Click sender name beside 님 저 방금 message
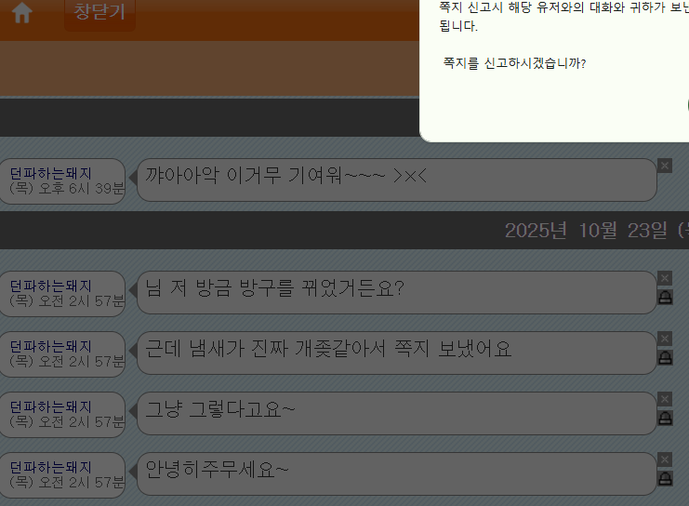 [x=50, y=286]
